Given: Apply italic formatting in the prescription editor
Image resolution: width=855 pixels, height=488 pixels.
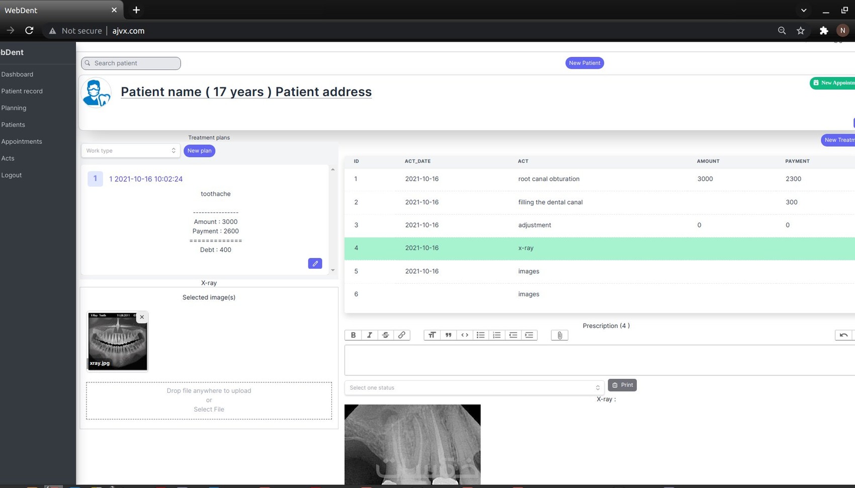Looking at the screenshot, I should pos(370,335).
